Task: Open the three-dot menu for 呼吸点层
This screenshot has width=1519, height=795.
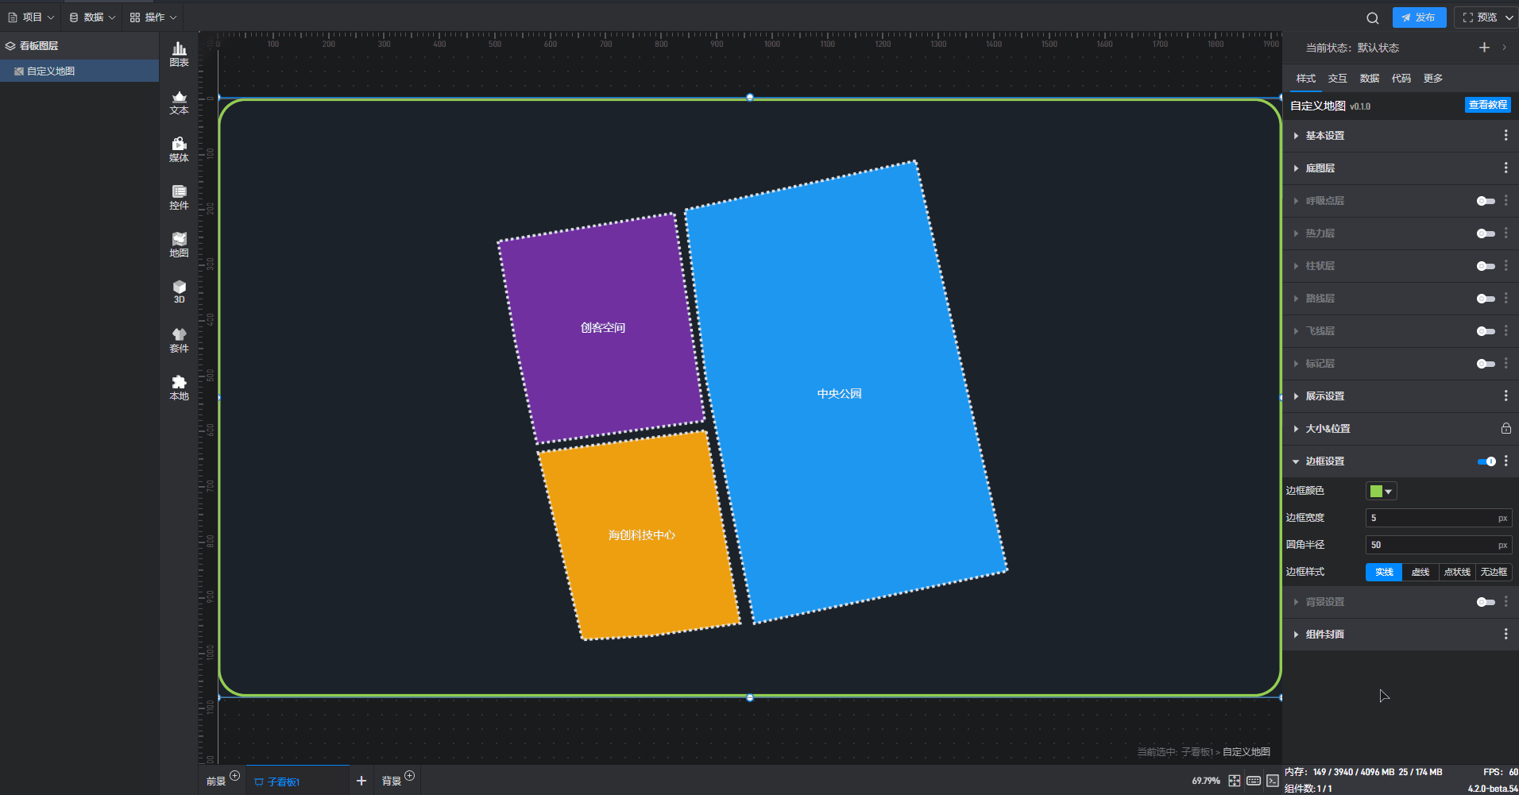Action: [1505, 201]
